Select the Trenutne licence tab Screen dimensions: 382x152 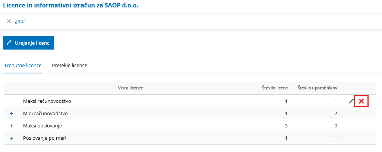pos(23,65)
